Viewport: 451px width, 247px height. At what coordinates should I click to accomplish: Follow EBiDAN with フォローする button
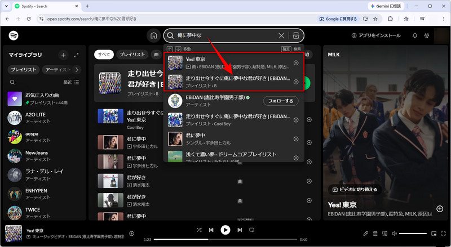pyautogui.click(x=281, y=101)
